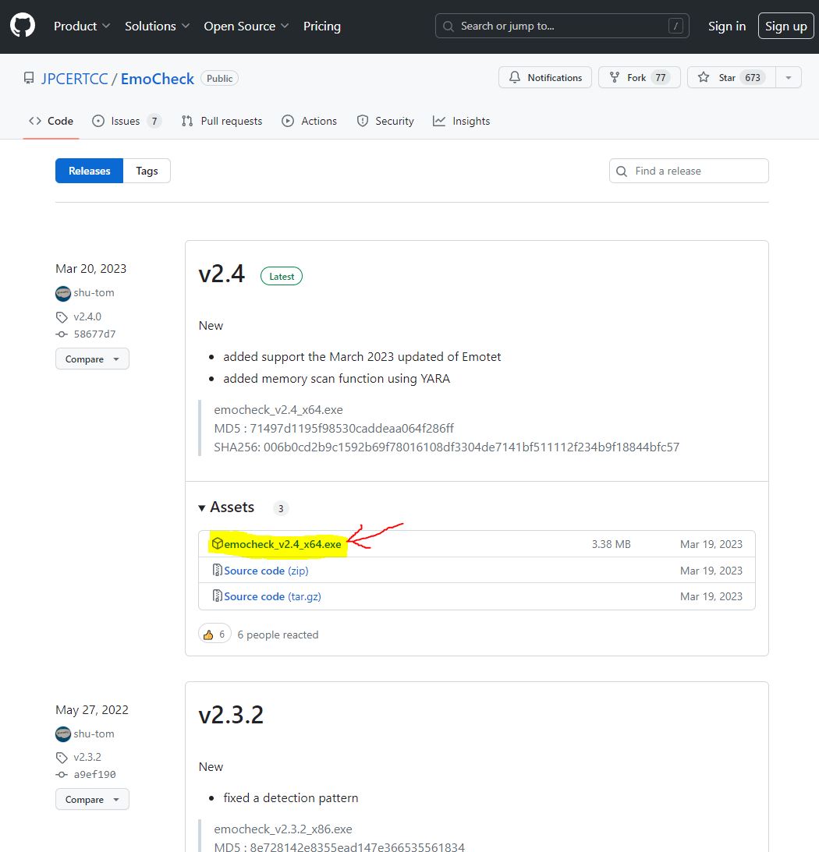
Task: Click the commit icon beside 58677d7
Action: (x=62, y=334)
